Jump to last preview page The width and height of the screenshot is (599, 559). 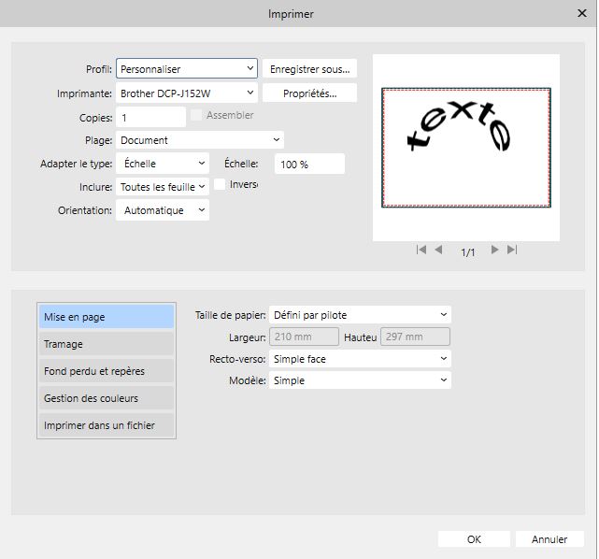[512, 250]
